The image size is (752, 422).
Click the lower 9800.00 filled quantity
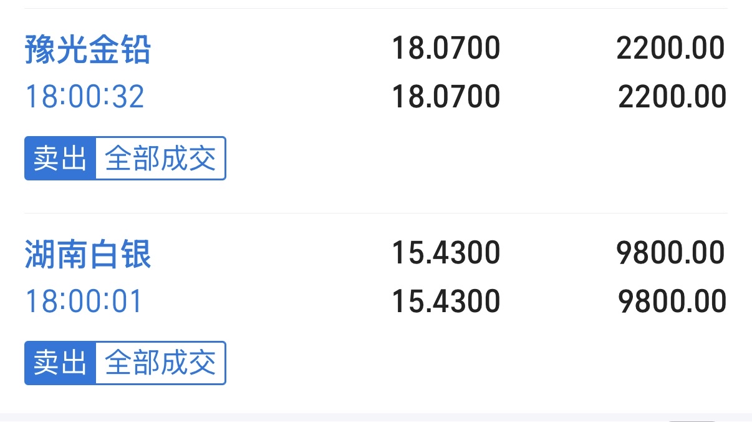click(x=672, y=302)
